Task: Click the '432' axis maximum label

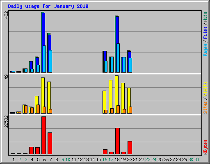Action: (x=6, y=15)
